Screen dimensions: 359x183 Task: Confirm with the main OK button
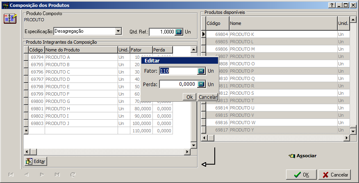(301, 174)
